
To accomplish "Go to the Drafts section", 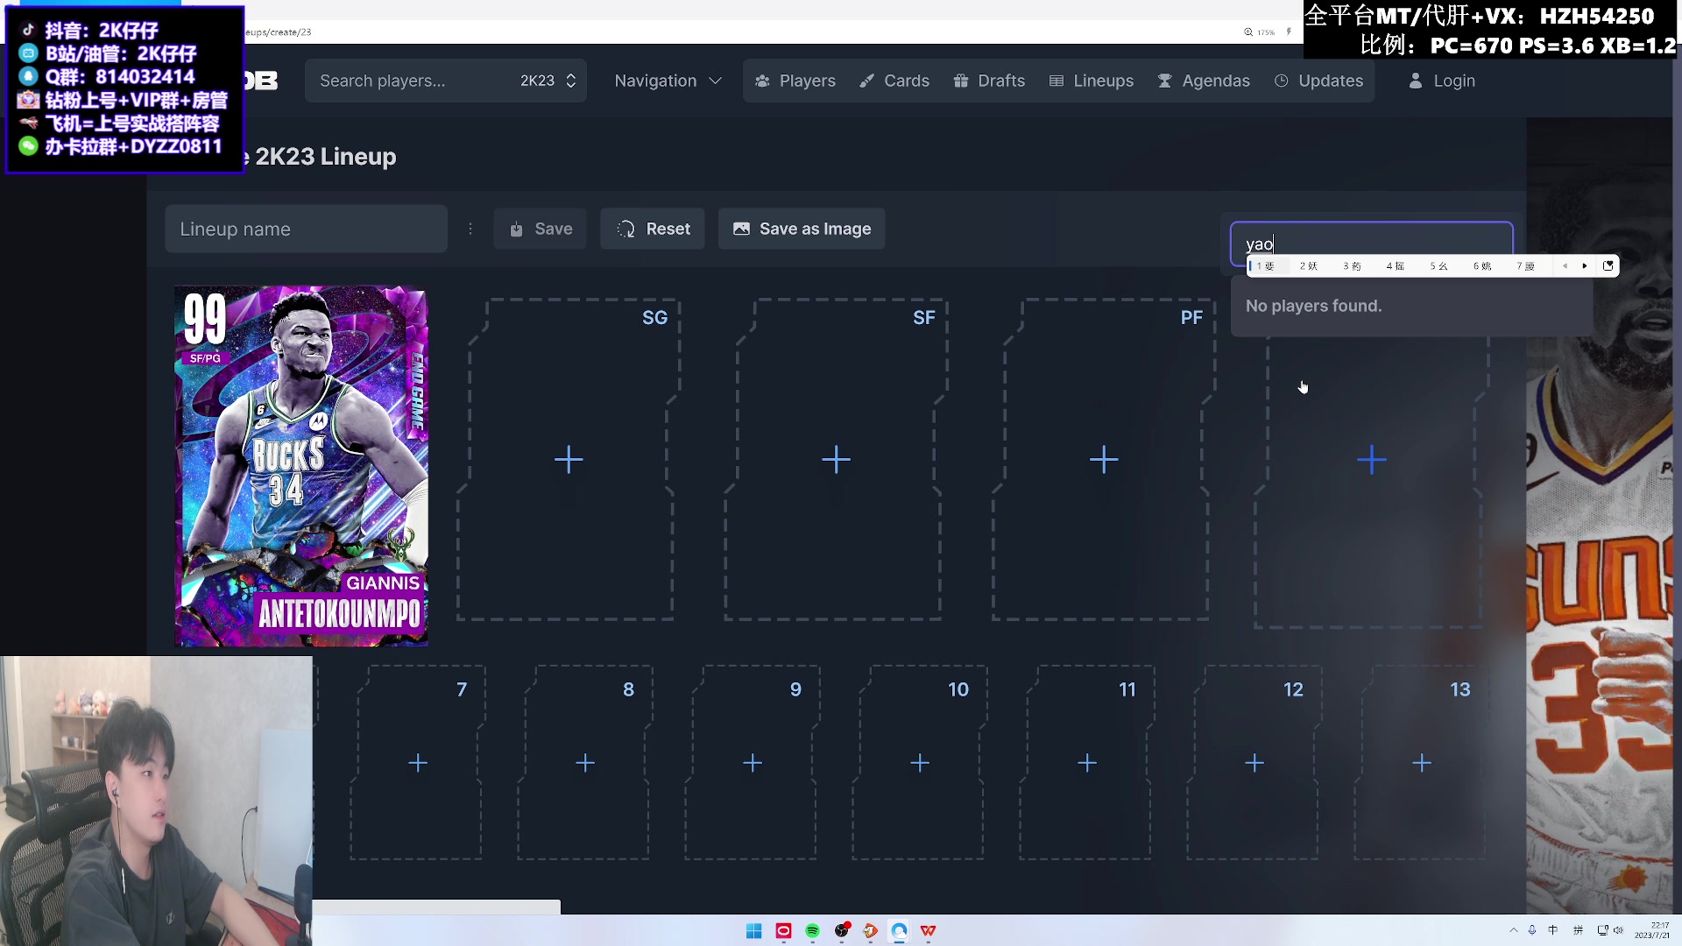I will pos(989,81).
